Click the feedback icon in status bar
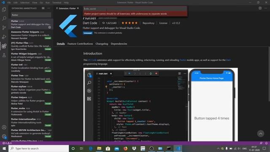 pos(261,143)
